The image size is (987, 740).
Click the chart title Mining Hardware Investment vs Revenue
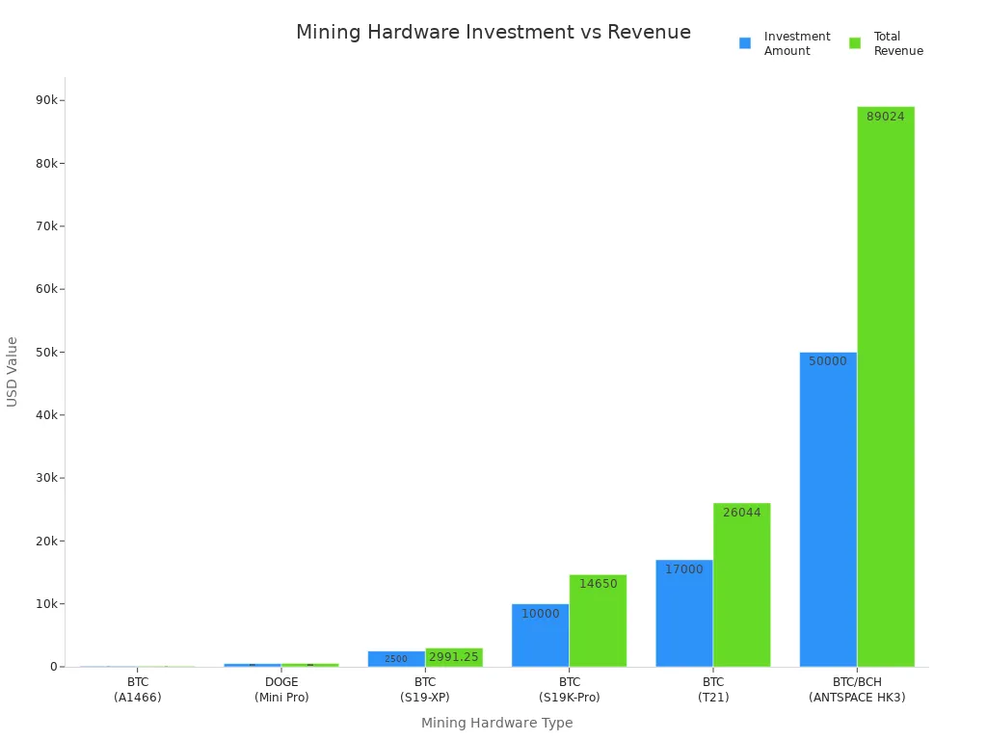click(x=493, y=32)
